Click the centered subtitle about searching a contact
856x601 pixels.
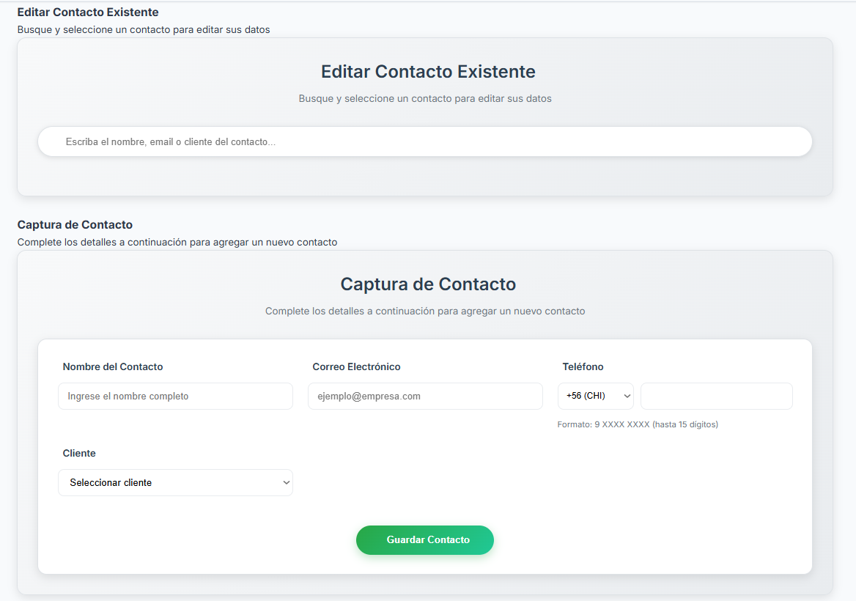pyautogui.click(x=425, y=99)
